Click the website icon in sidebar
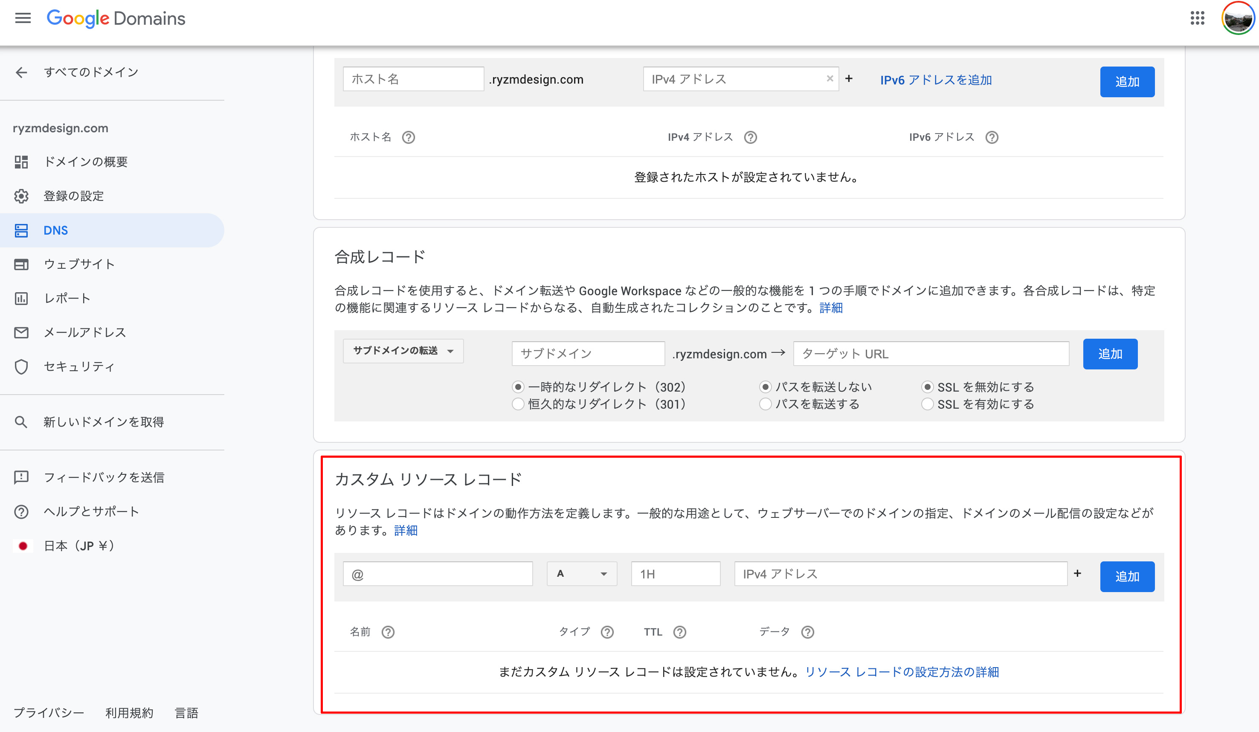Image resolution: width=1259 pixels, height=732 pixels. pos(21,264)
